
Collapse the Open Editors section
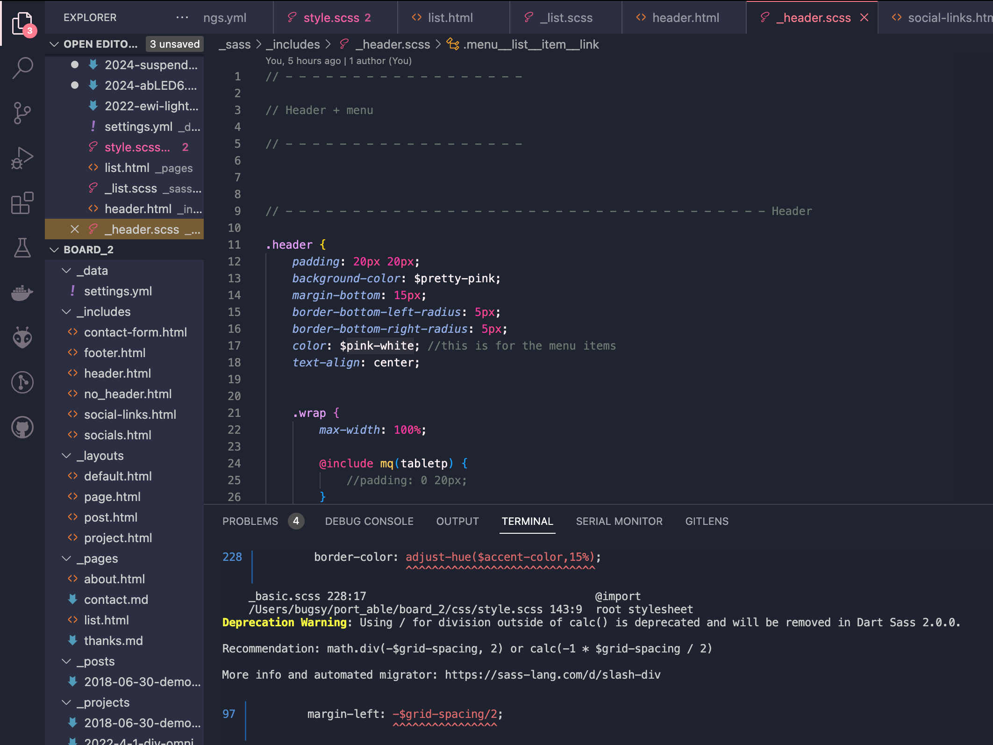[54, 44]
